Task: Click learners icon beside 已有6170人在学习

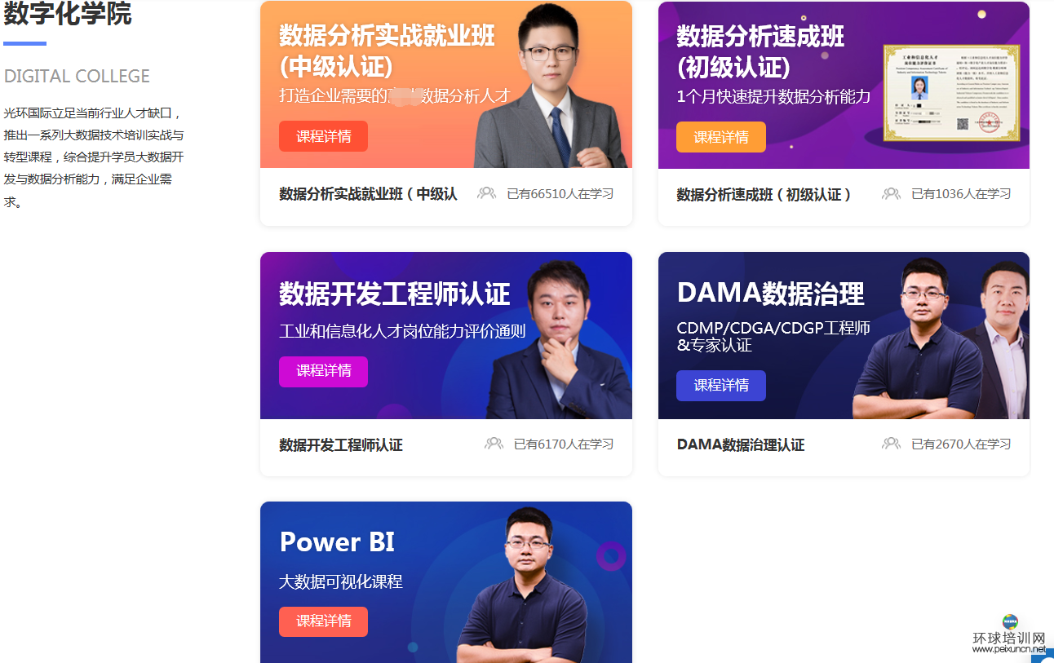Action: [x=494, y=444]
